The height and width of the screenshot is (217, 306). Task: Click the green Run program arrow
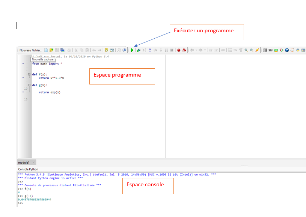click(x=132, y=50)
